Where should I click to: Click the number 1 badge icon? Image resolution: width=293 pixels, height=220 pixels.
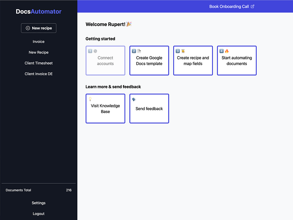(90, 51)
